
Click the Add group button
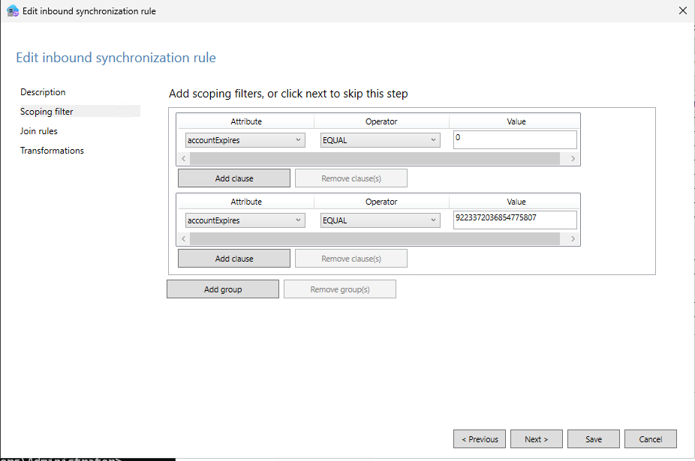[x=223, y=289]
